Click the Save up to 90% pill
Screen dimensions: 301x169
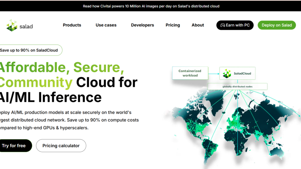coord(29,50)
